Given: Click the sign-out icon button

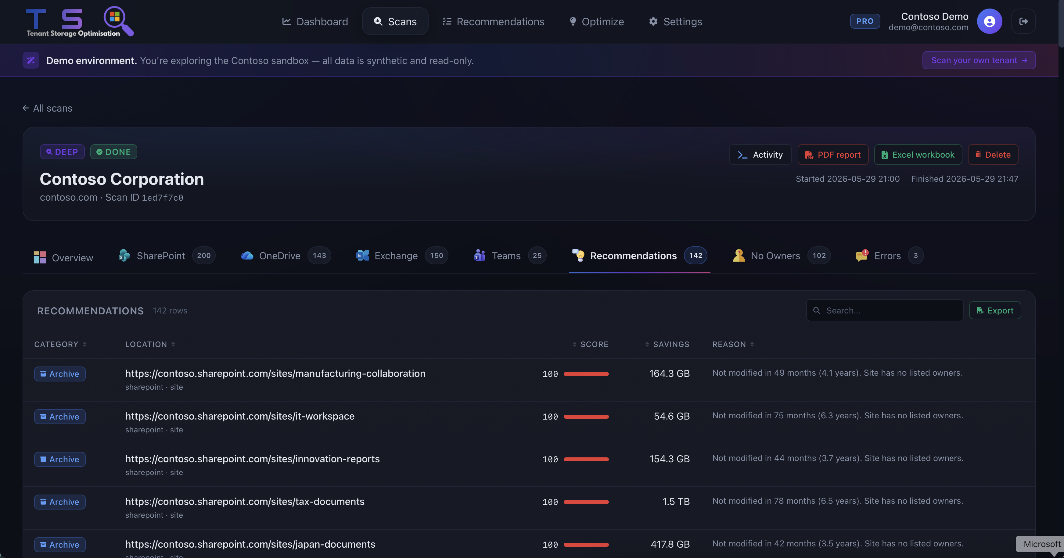Looking at the screenshot, I should [x=1023, y=21].
